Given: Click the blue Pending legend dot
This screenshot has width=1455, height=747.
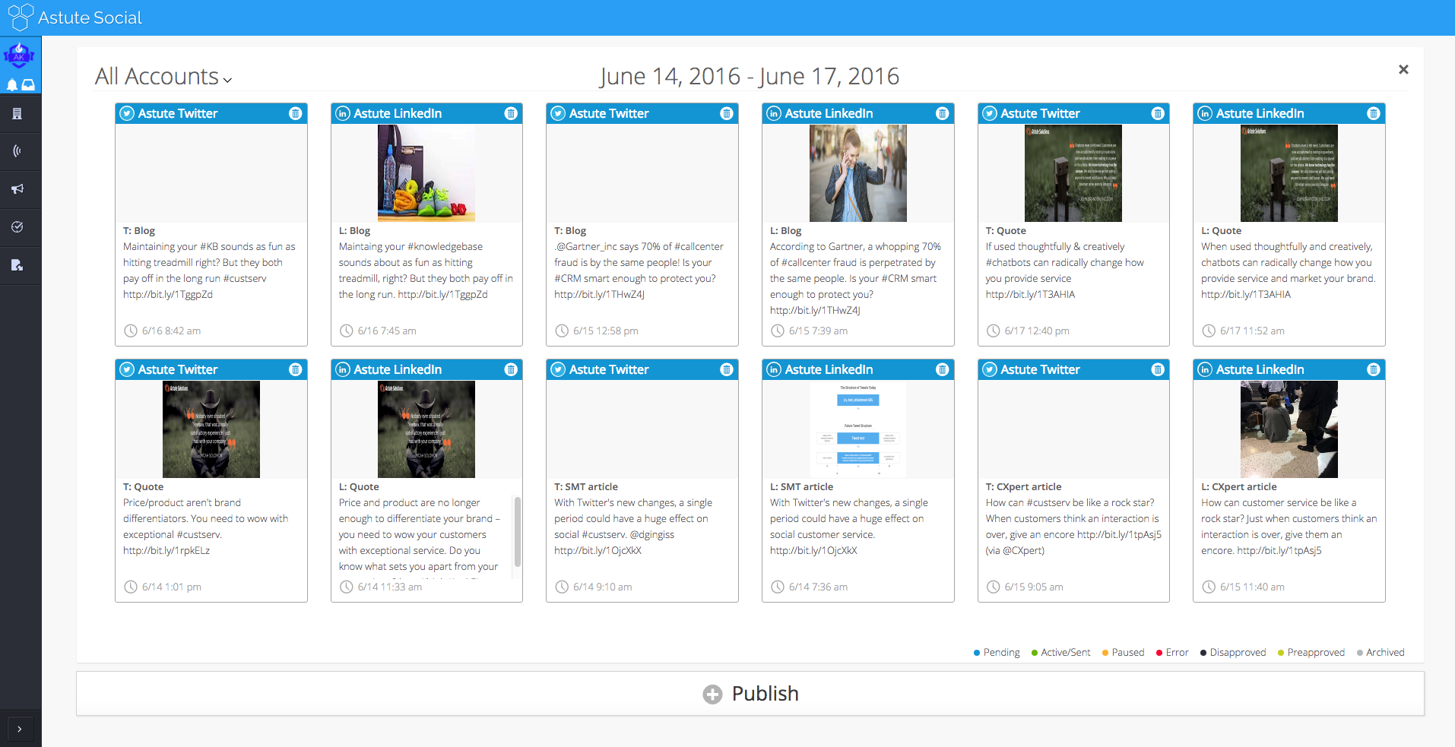Looking at the screenshot, I should [x=977, y=653].
